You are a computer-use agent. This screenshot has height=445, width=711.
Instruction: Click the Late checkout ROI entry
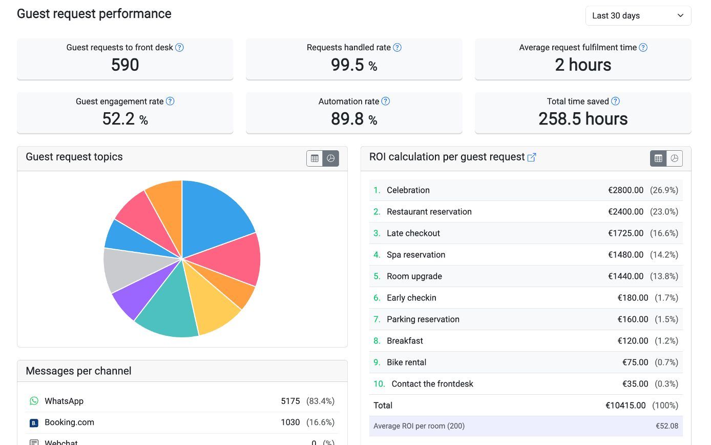526,233
